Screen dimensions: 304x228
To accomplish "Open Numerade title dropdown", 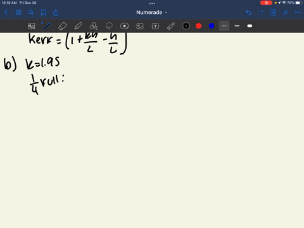I will pyautogui.click(x=152, y=13).
